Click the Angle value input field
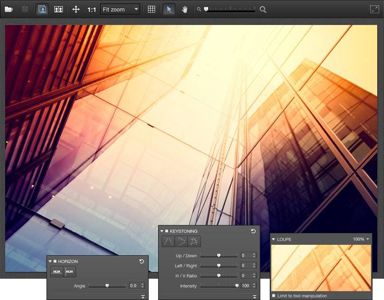Viewport: 384px width, 300px height. point(133,285)
